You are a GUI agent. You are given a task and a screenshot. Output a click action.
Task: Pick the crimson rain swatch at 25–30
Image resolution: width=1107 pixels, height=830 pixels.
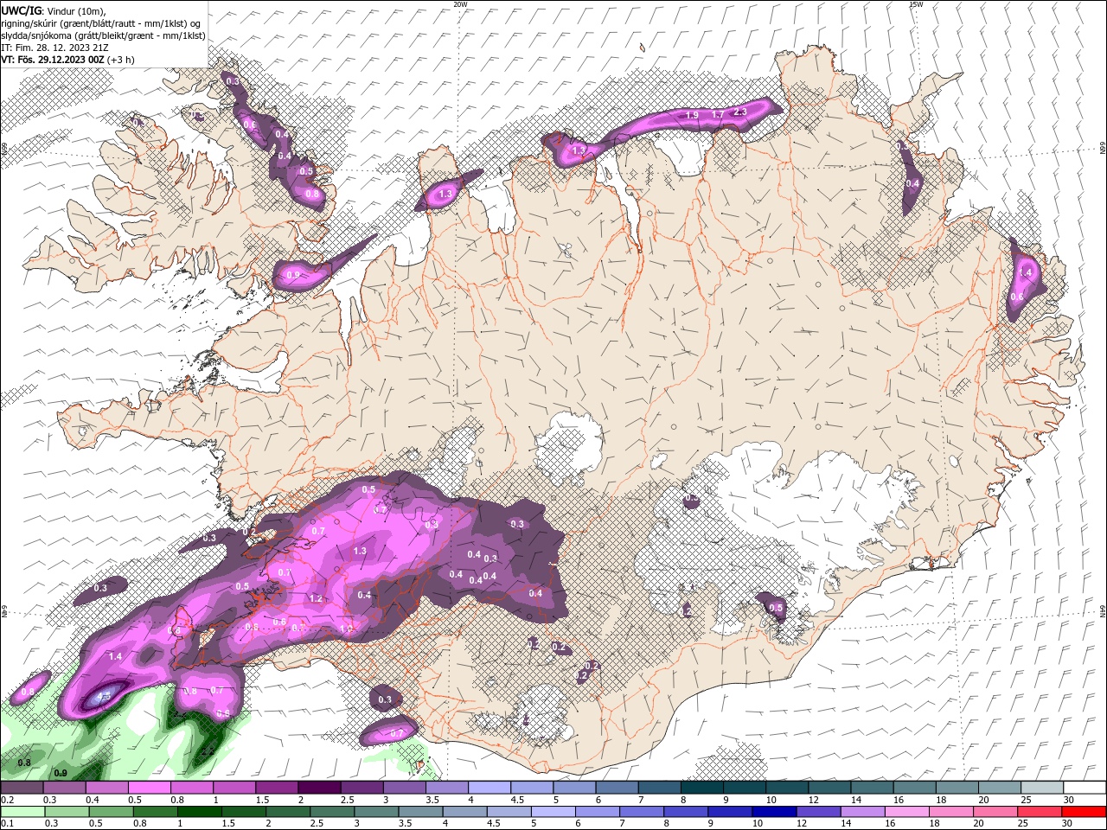point(1040,811)
